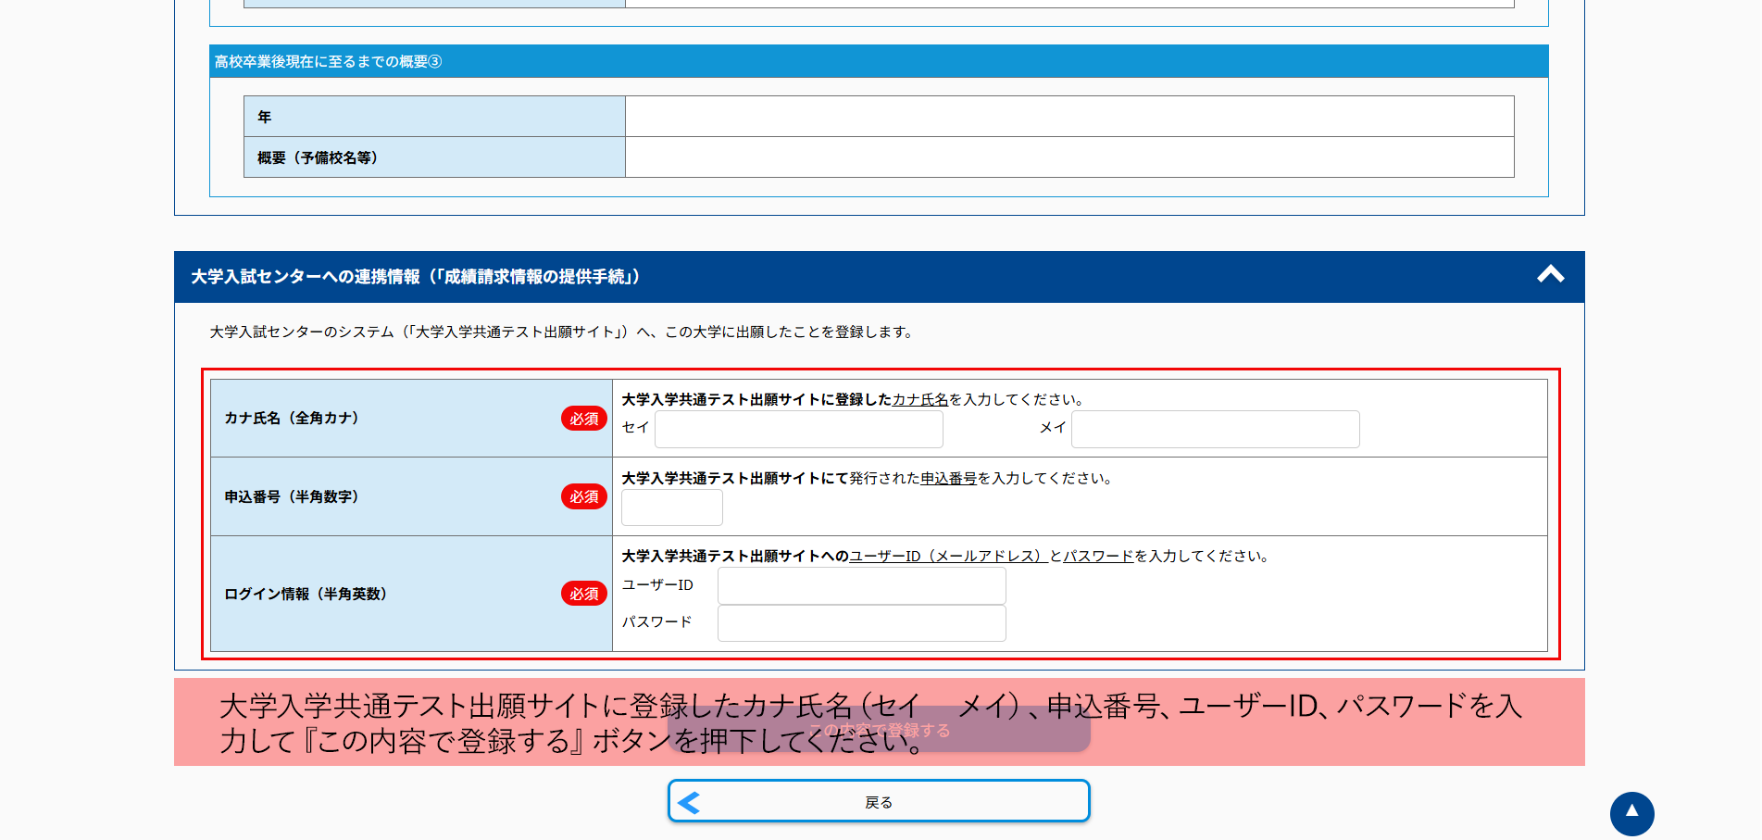Click into the パスワード input field
Viewport: 1762px width, 840px height.
[861, 623]
